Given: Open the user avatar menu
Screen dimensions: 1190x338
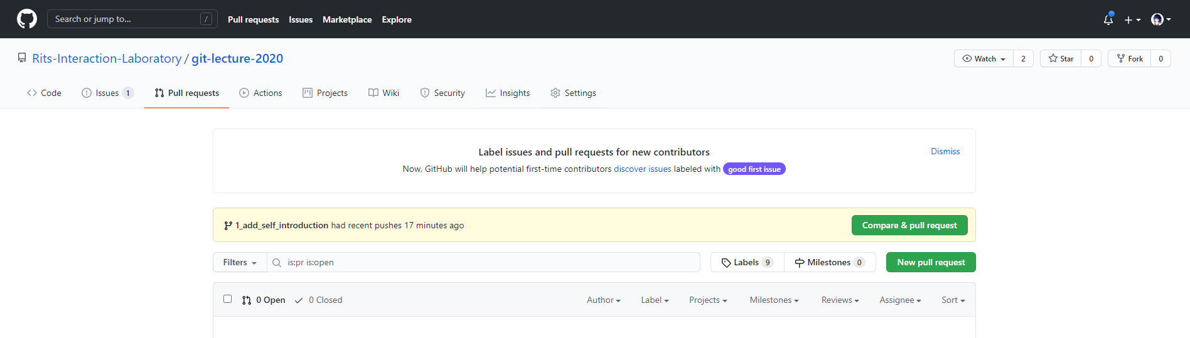Looking at the screenshot, I should pyautogui.click(x=1161, y=19).
